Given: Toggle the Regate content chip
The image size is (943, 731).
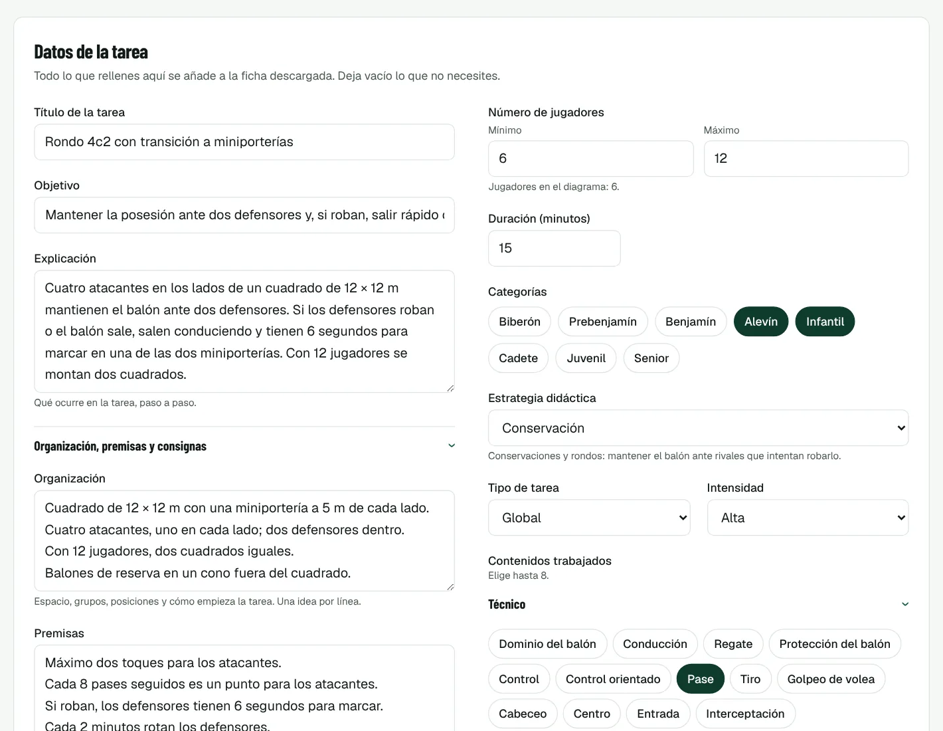Looking at the screenshot, I should pos(733,644).
